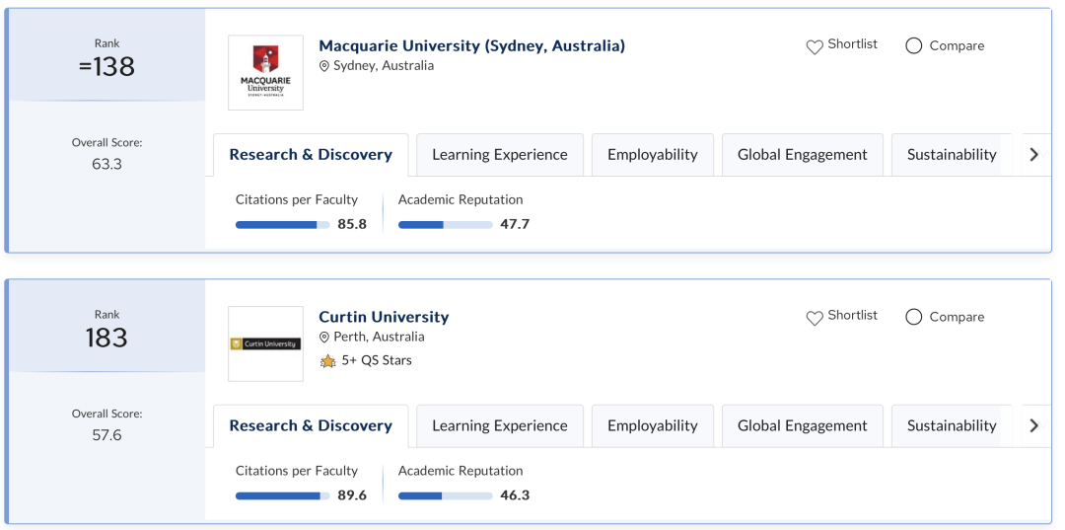Show more tabs using arrow in Macquarie card

(x=1034, y=155)
